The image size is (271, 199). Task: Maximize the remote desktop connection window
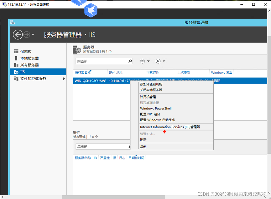click(x=253, y=4)
